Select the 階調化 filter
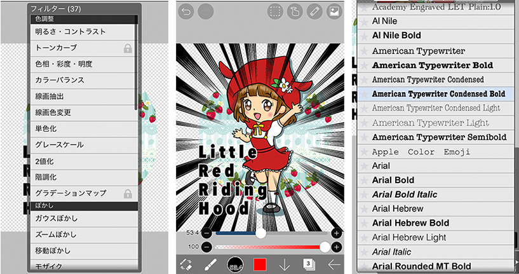This screenshot has height=274, width=519. point(84,177)
